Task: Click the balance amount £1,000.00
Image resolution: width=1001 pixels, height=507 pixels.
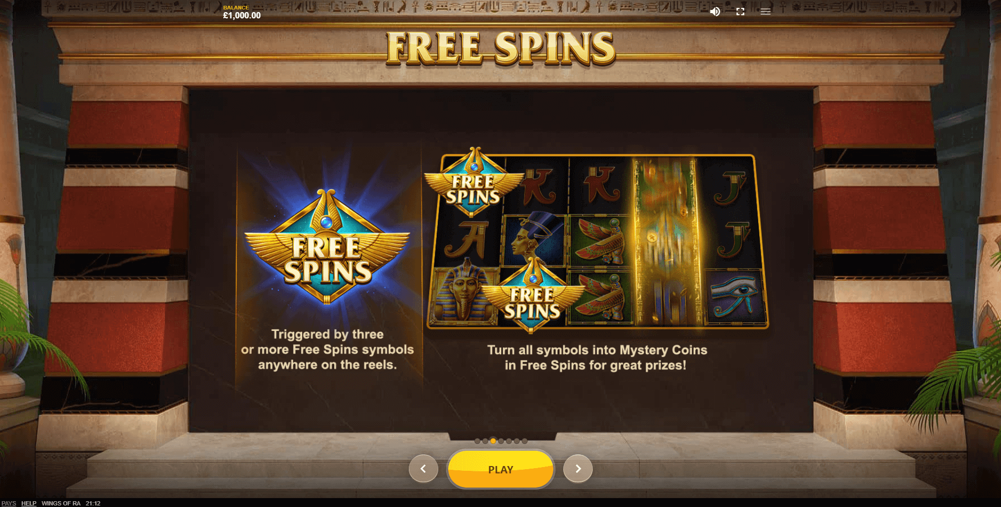Action: pos(242,16)
